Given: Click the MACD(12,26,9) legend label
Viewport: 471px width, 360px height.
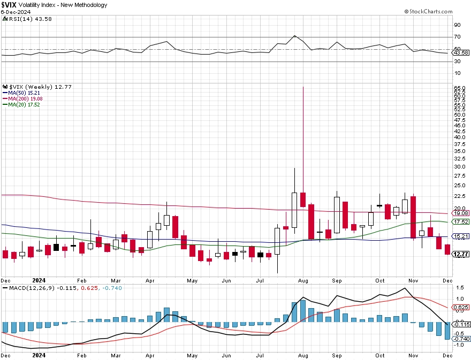Looking at the screenshot, I should (x=32, y=288).
